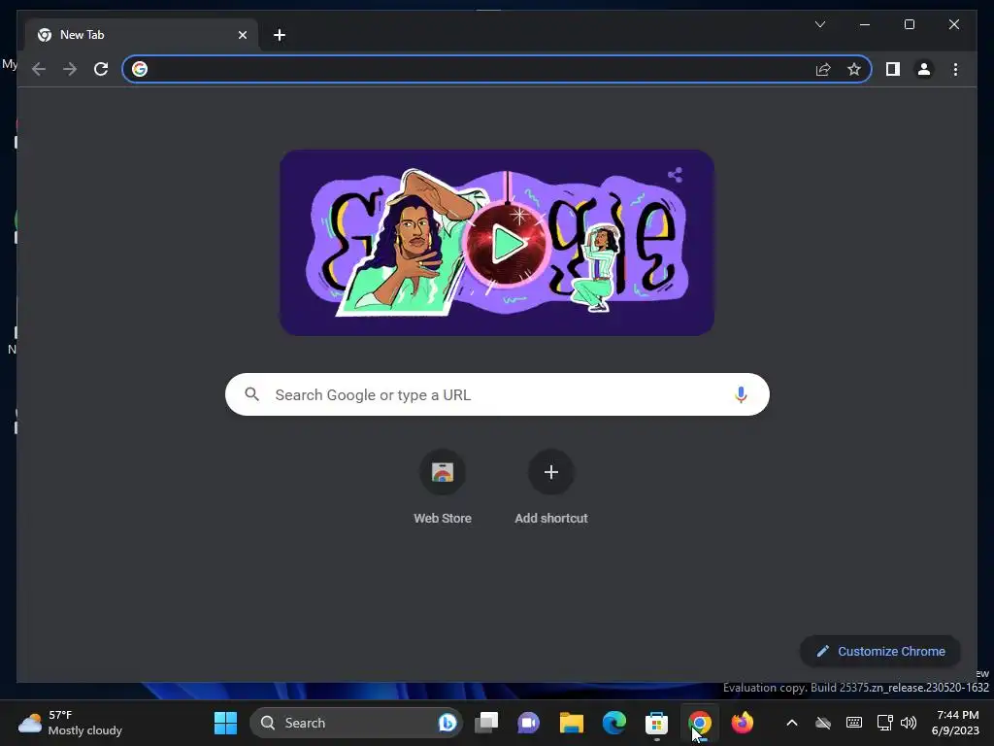Screen dimensions: 994x746
Task: Open File Explorer from the taskbar
Action: [x=571, y=723]
